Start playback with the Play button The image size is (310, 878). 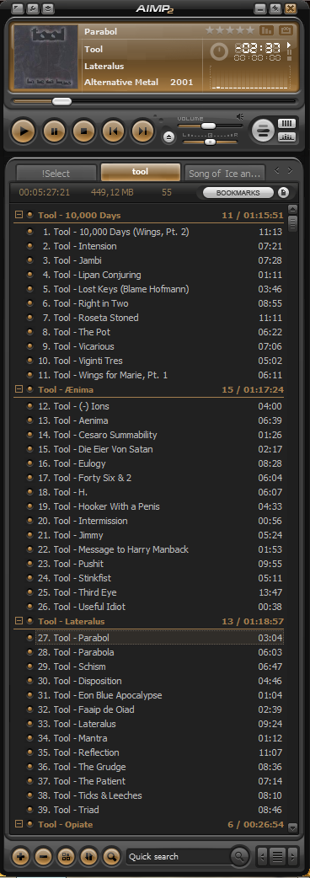tap(23, 131)
